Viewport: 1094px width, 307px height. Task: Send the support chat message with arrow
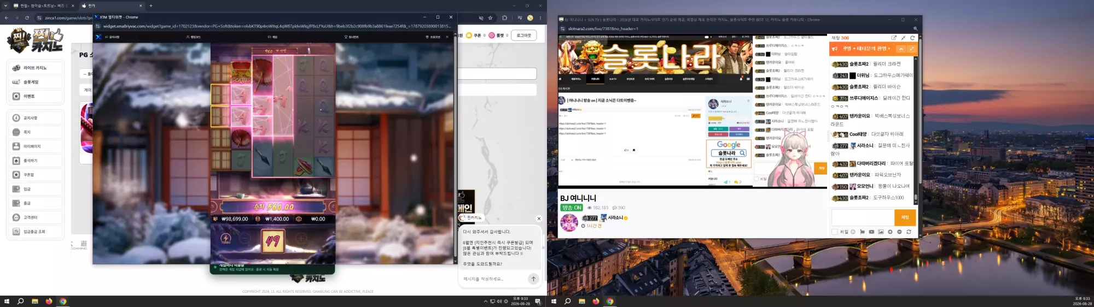pos(533,279)
